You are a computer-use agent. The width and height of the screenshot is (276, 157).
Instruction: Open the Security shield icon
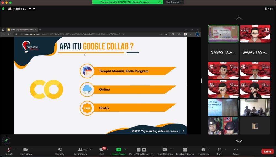click(60, 150)
